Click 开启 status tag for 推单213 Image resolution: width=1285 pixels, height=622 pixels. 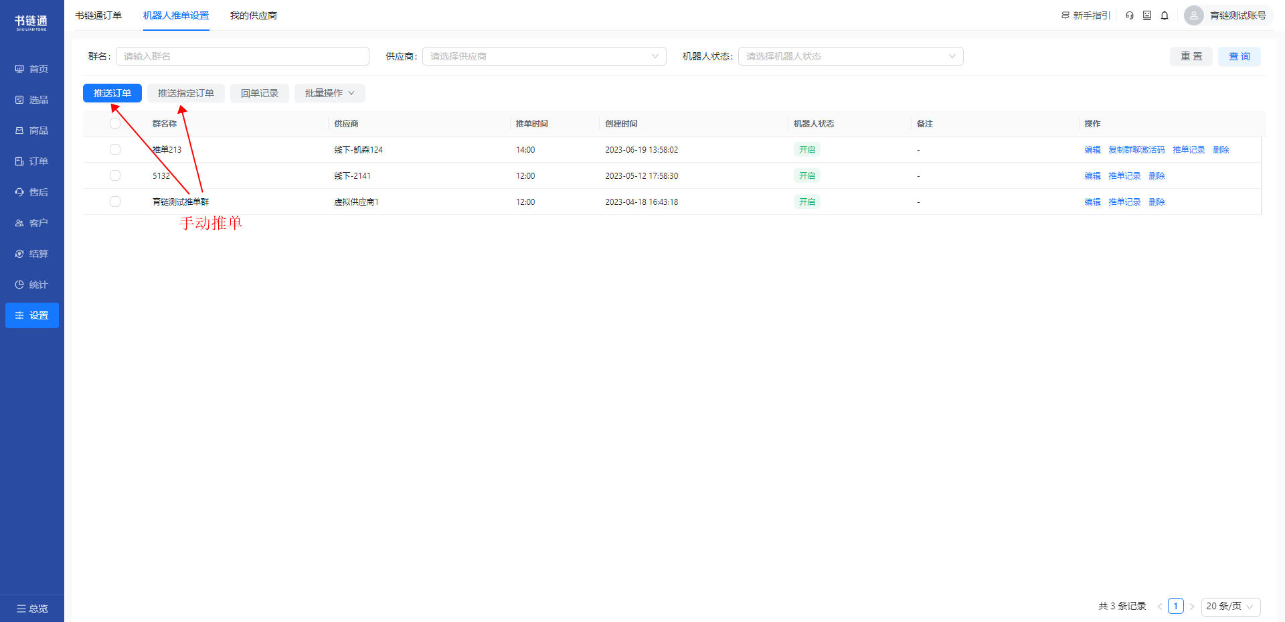807,149
